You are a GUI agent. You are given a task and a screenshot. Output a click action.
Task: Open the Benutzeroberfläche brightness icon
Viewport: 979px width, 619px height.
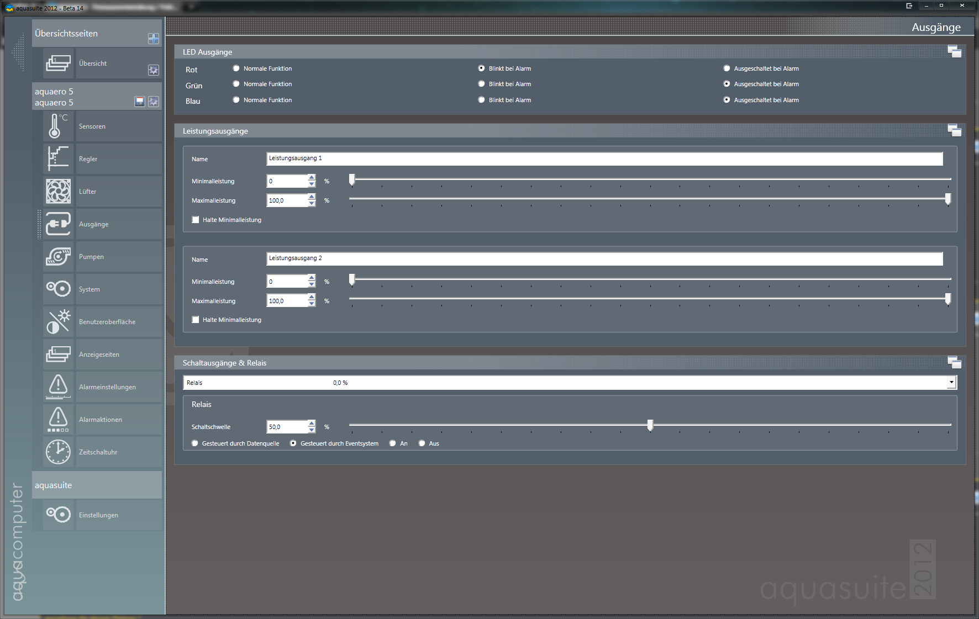click(58, 321)
